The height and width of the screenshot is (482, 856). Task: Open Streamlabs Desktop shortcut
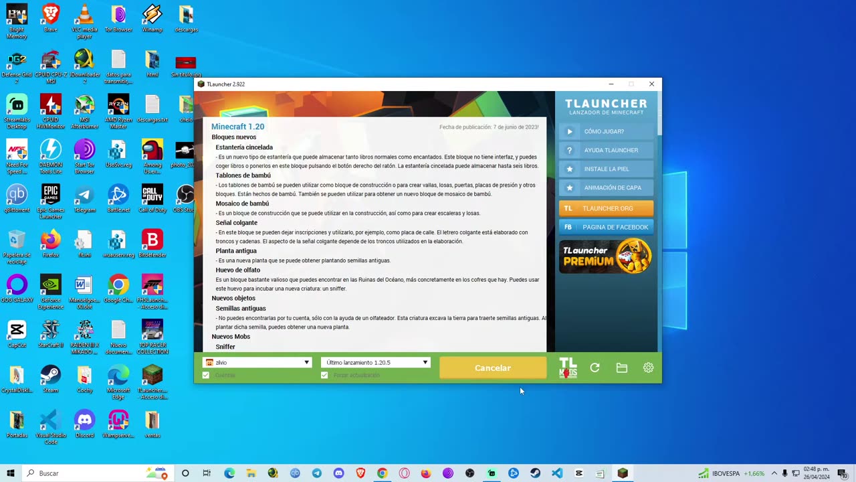point(17,111)
